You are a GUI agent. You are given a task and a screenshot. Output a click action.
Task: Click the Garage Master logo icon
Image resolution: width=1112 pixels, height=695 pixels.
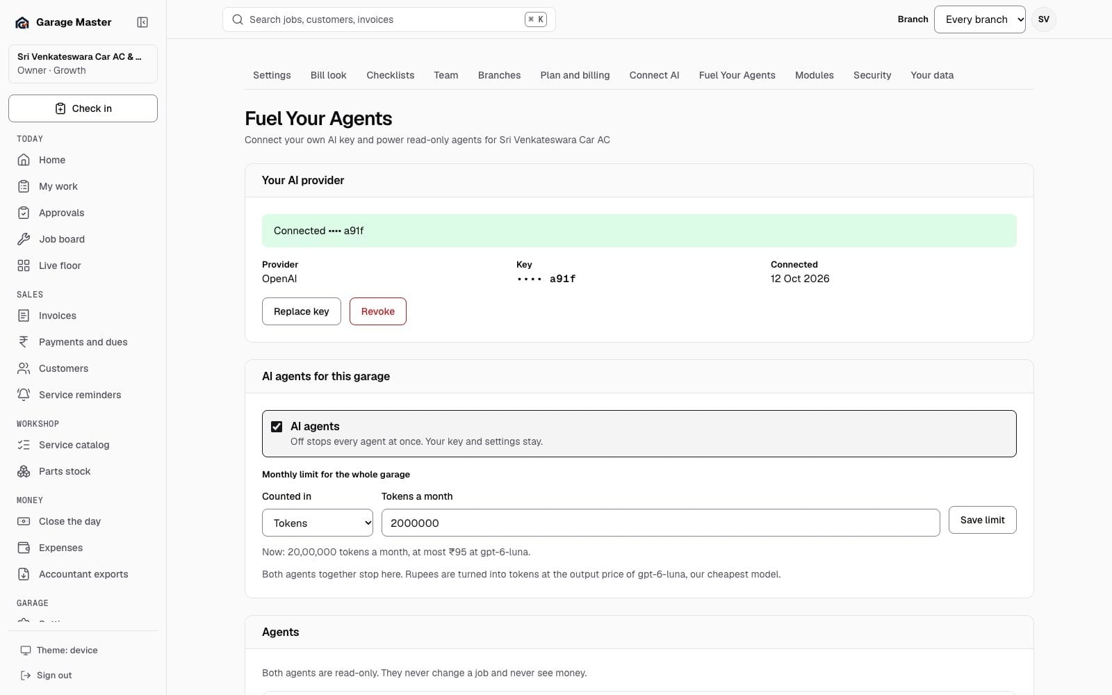click(x=22, y=22)
